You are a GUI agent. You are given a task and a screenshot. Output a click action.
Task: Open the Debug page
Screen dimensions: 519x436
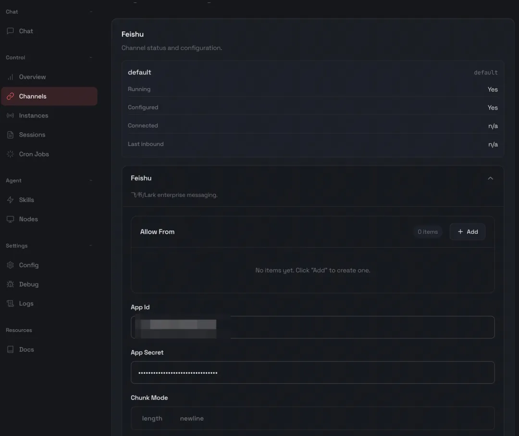tap(49, 284)
